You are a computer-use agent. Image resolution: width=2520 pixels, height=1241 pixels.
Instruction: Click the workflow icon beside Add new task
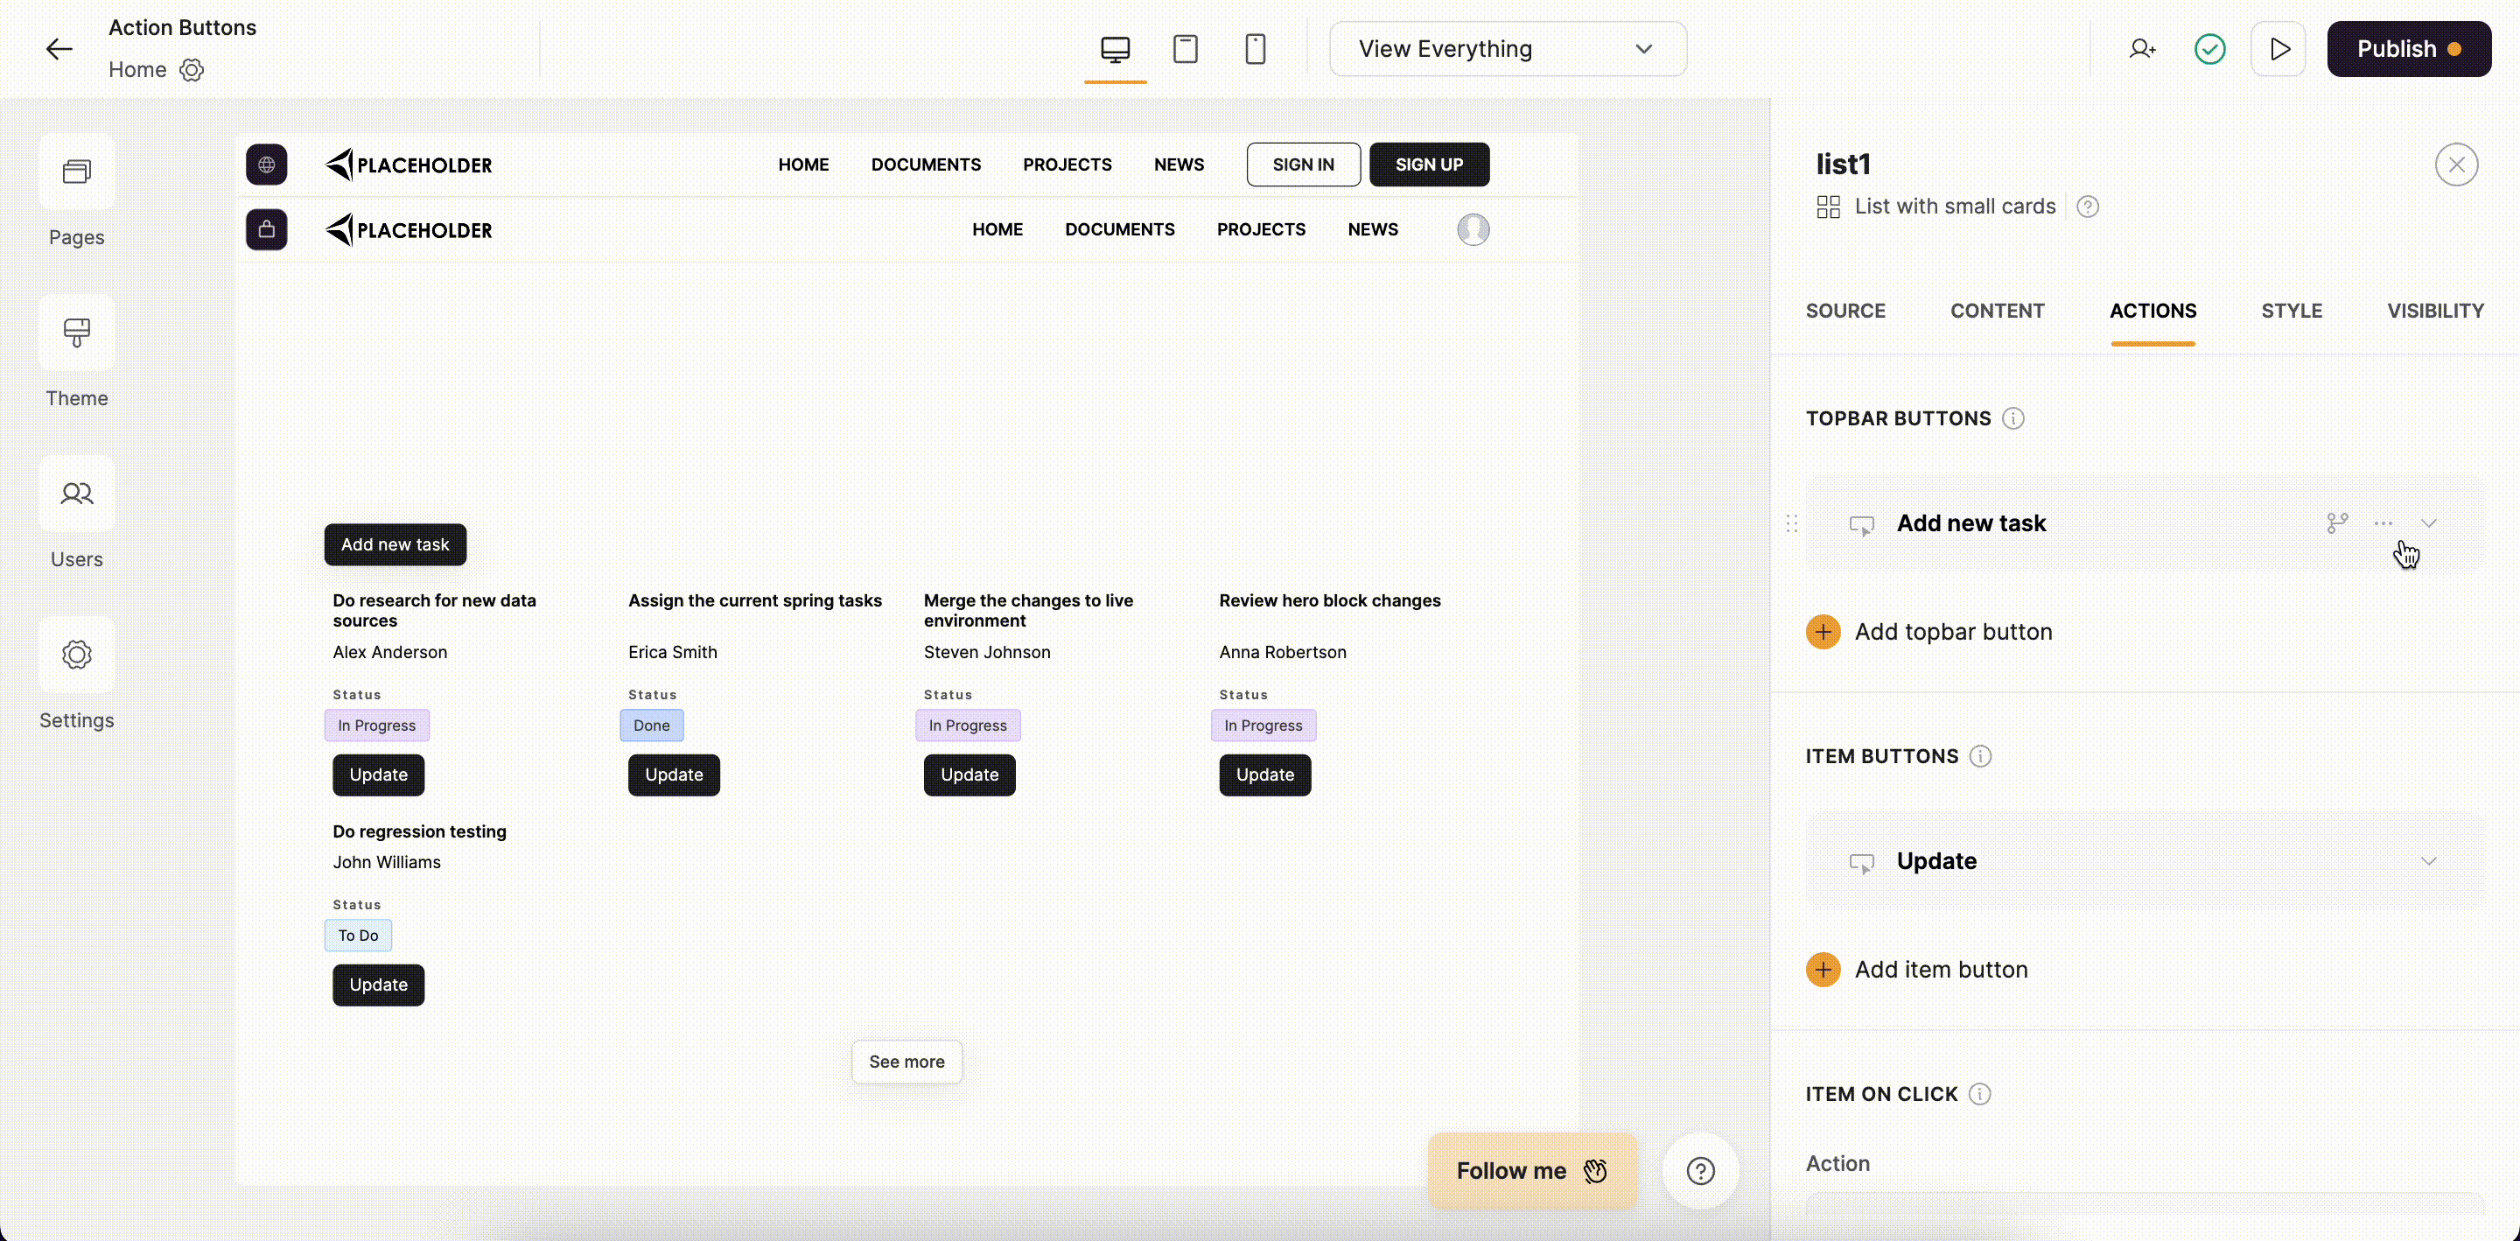pyautogui.click(x=2338, y=522)
